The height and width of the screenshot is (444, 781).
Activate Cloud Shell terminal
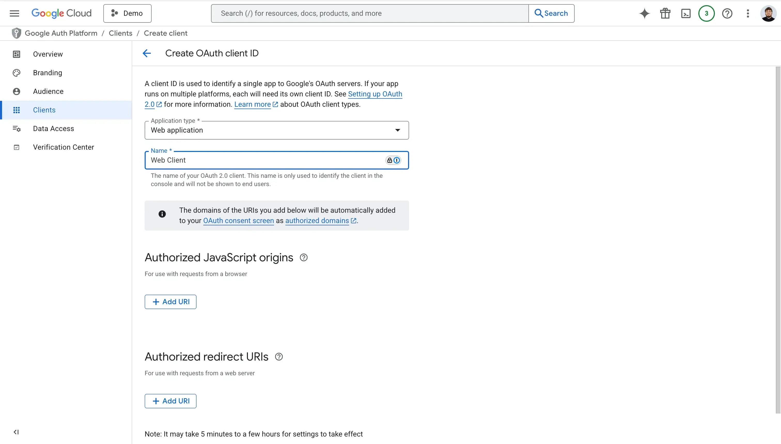pos(686,13)
